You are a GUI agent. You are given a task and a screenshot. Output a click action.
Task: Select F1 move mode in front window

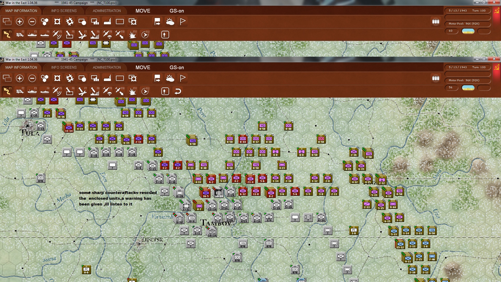[7, 91]
